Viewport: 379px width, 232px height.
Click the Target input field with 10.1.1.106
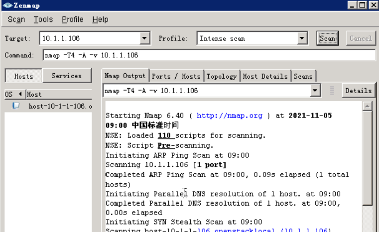(90, 38)
